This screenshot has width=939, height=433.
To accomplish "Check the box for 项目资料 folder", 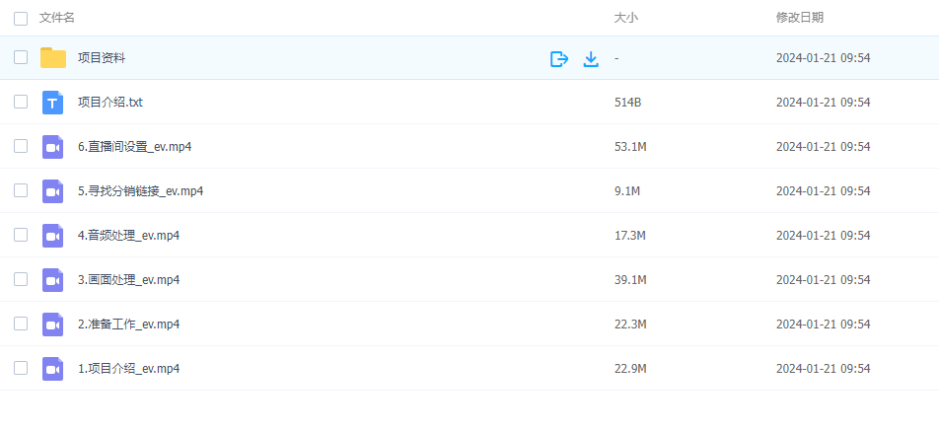I will point(21,58).
